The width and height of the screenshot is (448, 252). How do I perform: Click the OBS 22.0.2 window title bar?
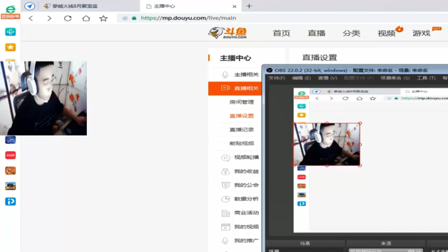[x=356, y=70]
